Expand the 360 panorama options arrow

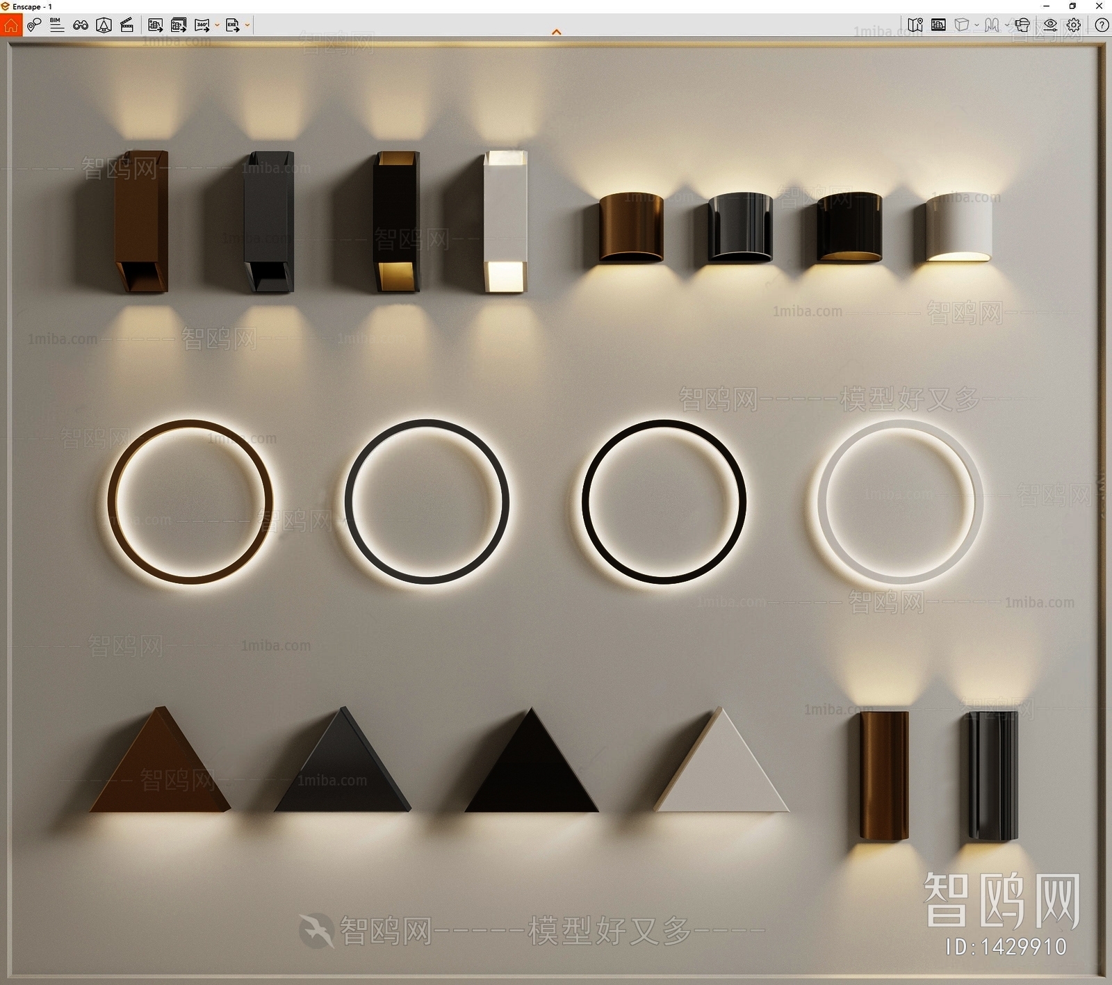coord(217,26)
